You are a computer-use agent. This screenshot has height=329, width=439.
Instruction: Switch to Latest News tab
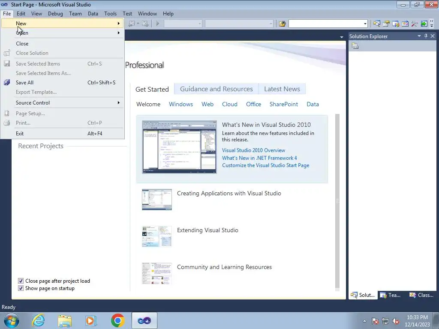coord(282,89)
